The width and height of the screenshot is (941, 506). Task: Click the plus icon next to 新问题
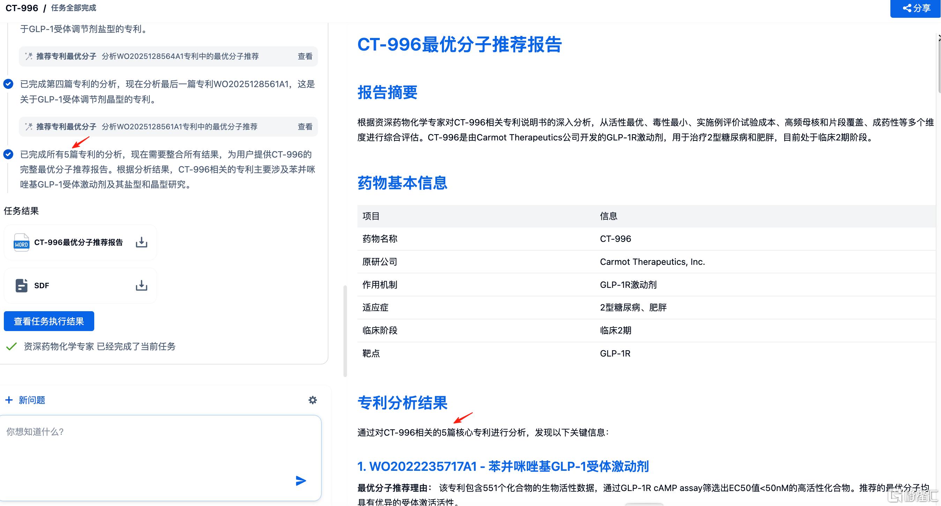click(x=9, y=400)
